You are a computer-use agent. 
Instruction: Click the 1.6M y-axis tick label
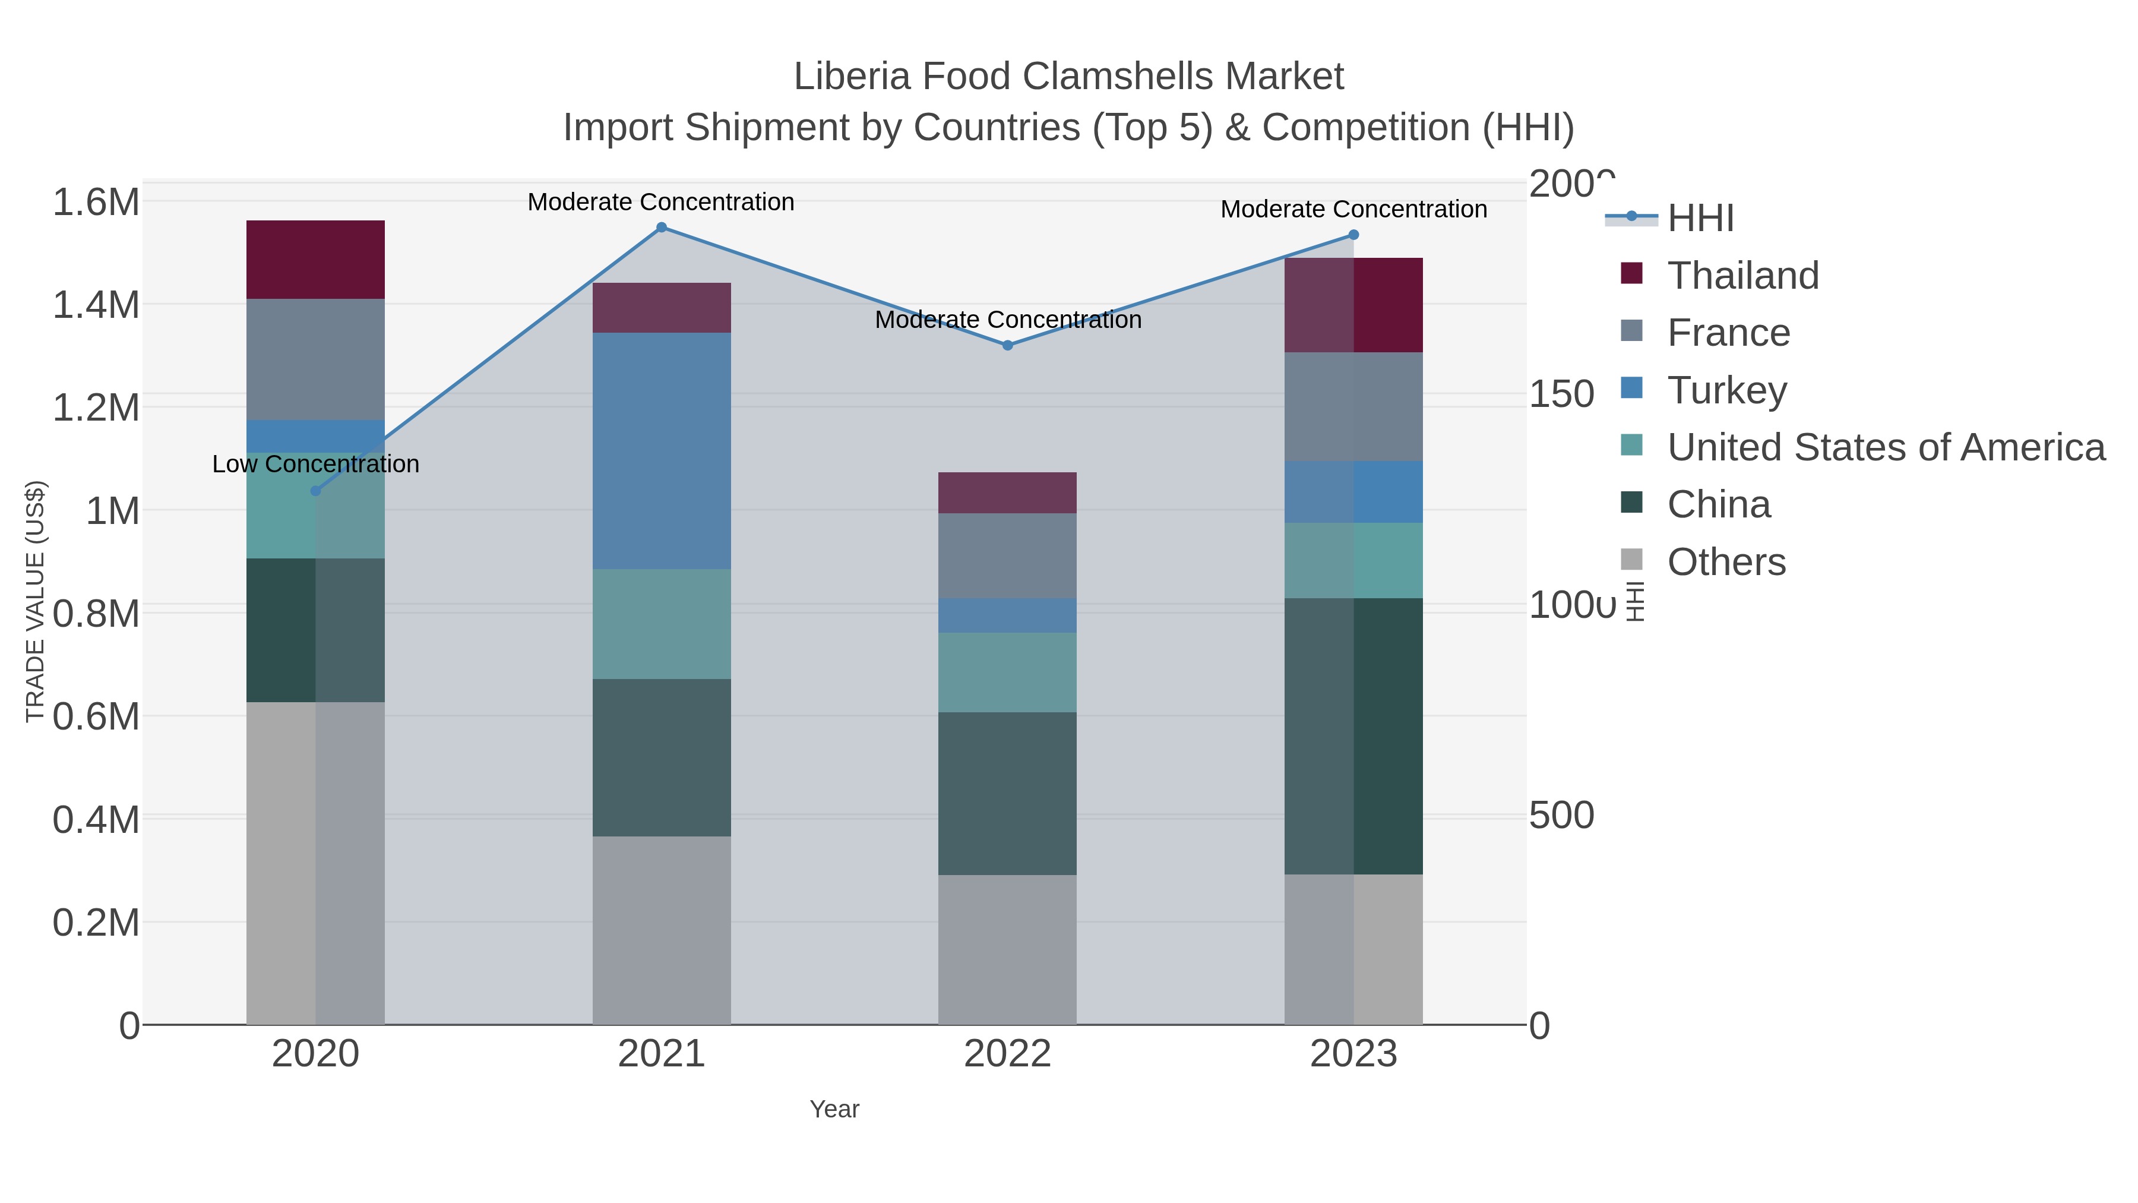[x=96, y=202]
